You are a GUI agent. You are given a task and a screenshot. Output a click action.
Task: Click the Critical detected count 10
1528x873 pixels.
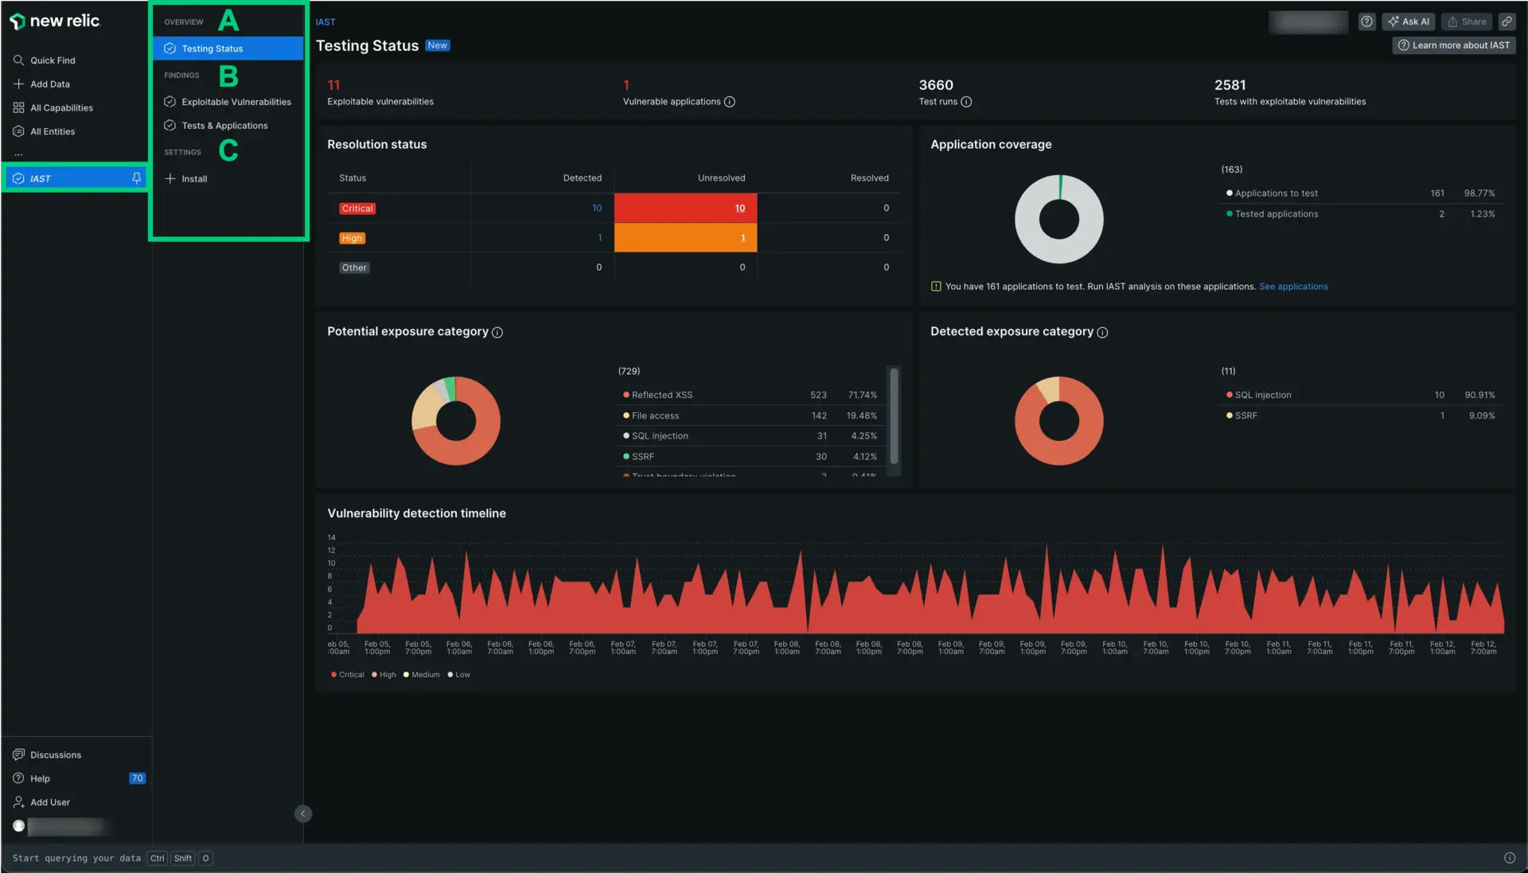pyautogui.click(x=597, y=209)
